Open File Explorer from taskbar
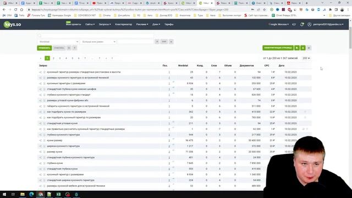 [x=23, y=194]
